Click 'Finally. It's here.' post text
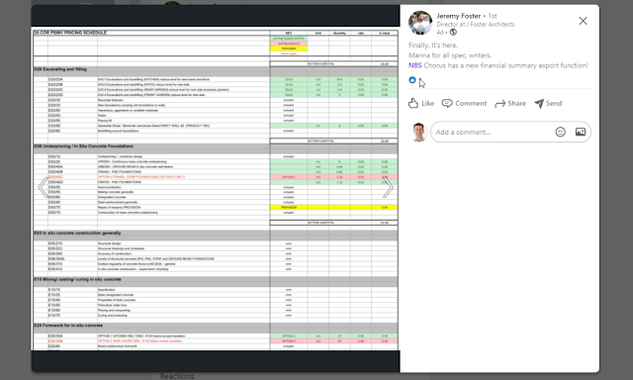This screenshot has width=633, height=380. pos(433,46)
